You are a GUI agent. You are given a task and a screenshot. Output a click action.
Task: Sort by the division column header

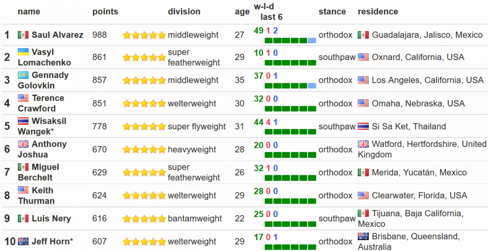(x=184, y=11)
